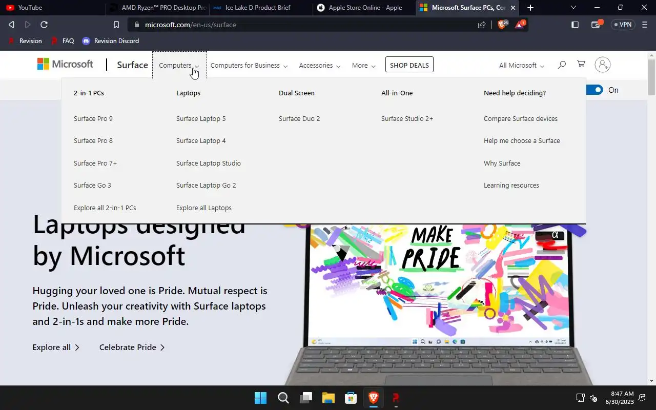Open Surface Pro 7+ link
The image size is (656, 410).
[95, 163]
